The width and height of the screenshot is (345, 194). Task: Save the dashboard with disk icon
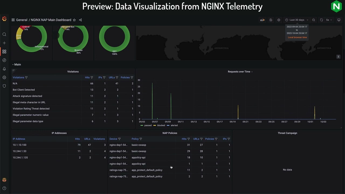pyautogui.click(x=271, y=20)
